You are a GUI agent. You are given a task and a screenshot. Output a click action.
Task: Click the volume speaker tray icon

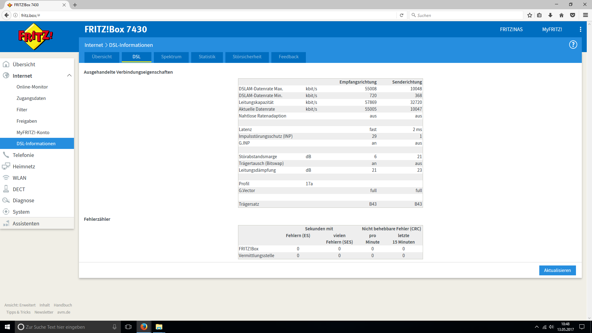551,327
